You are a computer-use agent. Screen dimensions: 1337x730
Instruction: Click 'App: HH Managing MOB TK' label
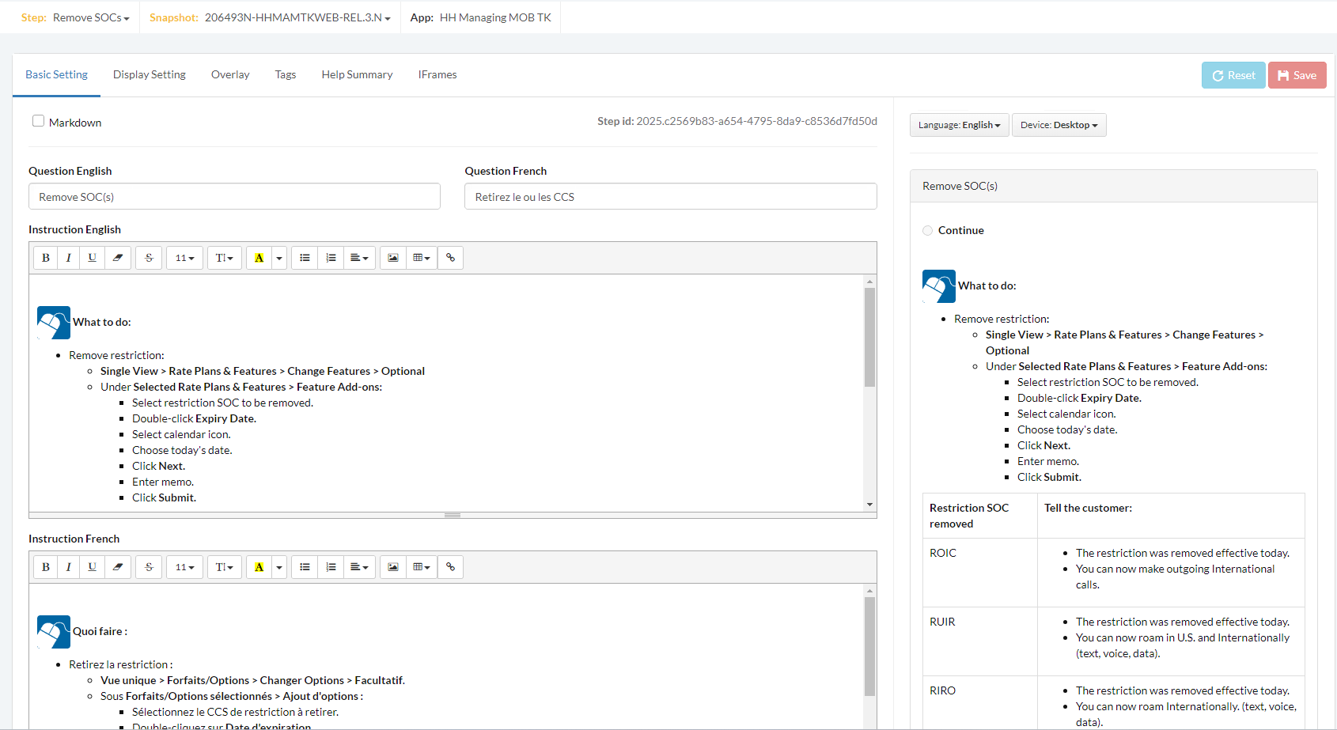pos(480,17)
